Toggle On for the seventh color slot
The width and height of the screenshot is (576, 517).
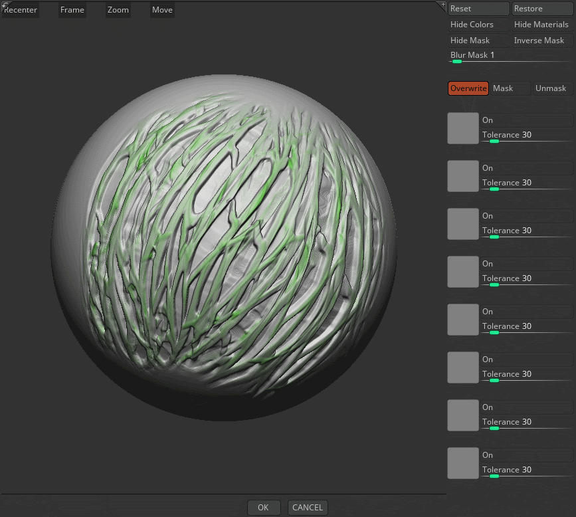point(527,407)
